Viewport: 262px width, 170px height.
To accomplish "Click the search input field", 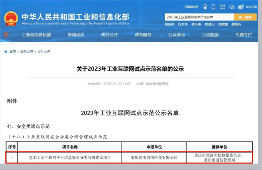I will coord(199,17).
